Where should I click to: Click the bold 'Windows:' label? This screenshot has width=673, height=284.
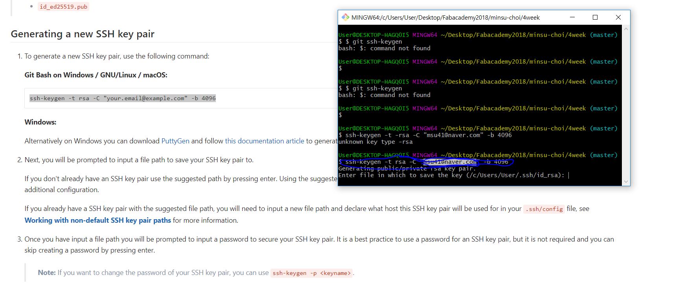tap(40, 122)
